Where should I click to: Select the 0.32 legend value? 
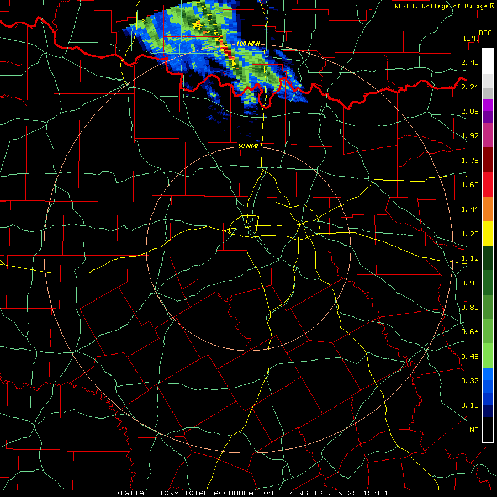[x=470, y=381]
